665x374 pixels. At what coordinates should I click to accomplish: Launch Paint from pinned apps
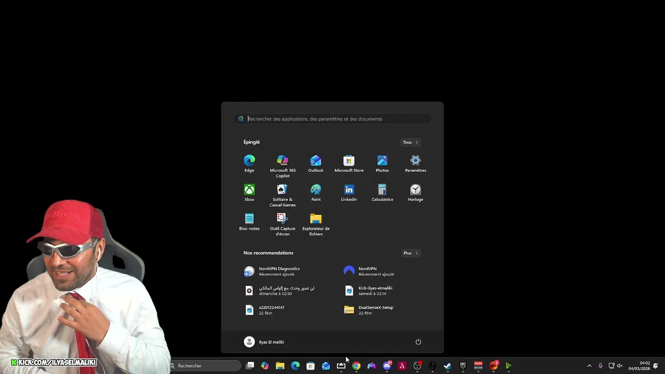click(316, 192)
